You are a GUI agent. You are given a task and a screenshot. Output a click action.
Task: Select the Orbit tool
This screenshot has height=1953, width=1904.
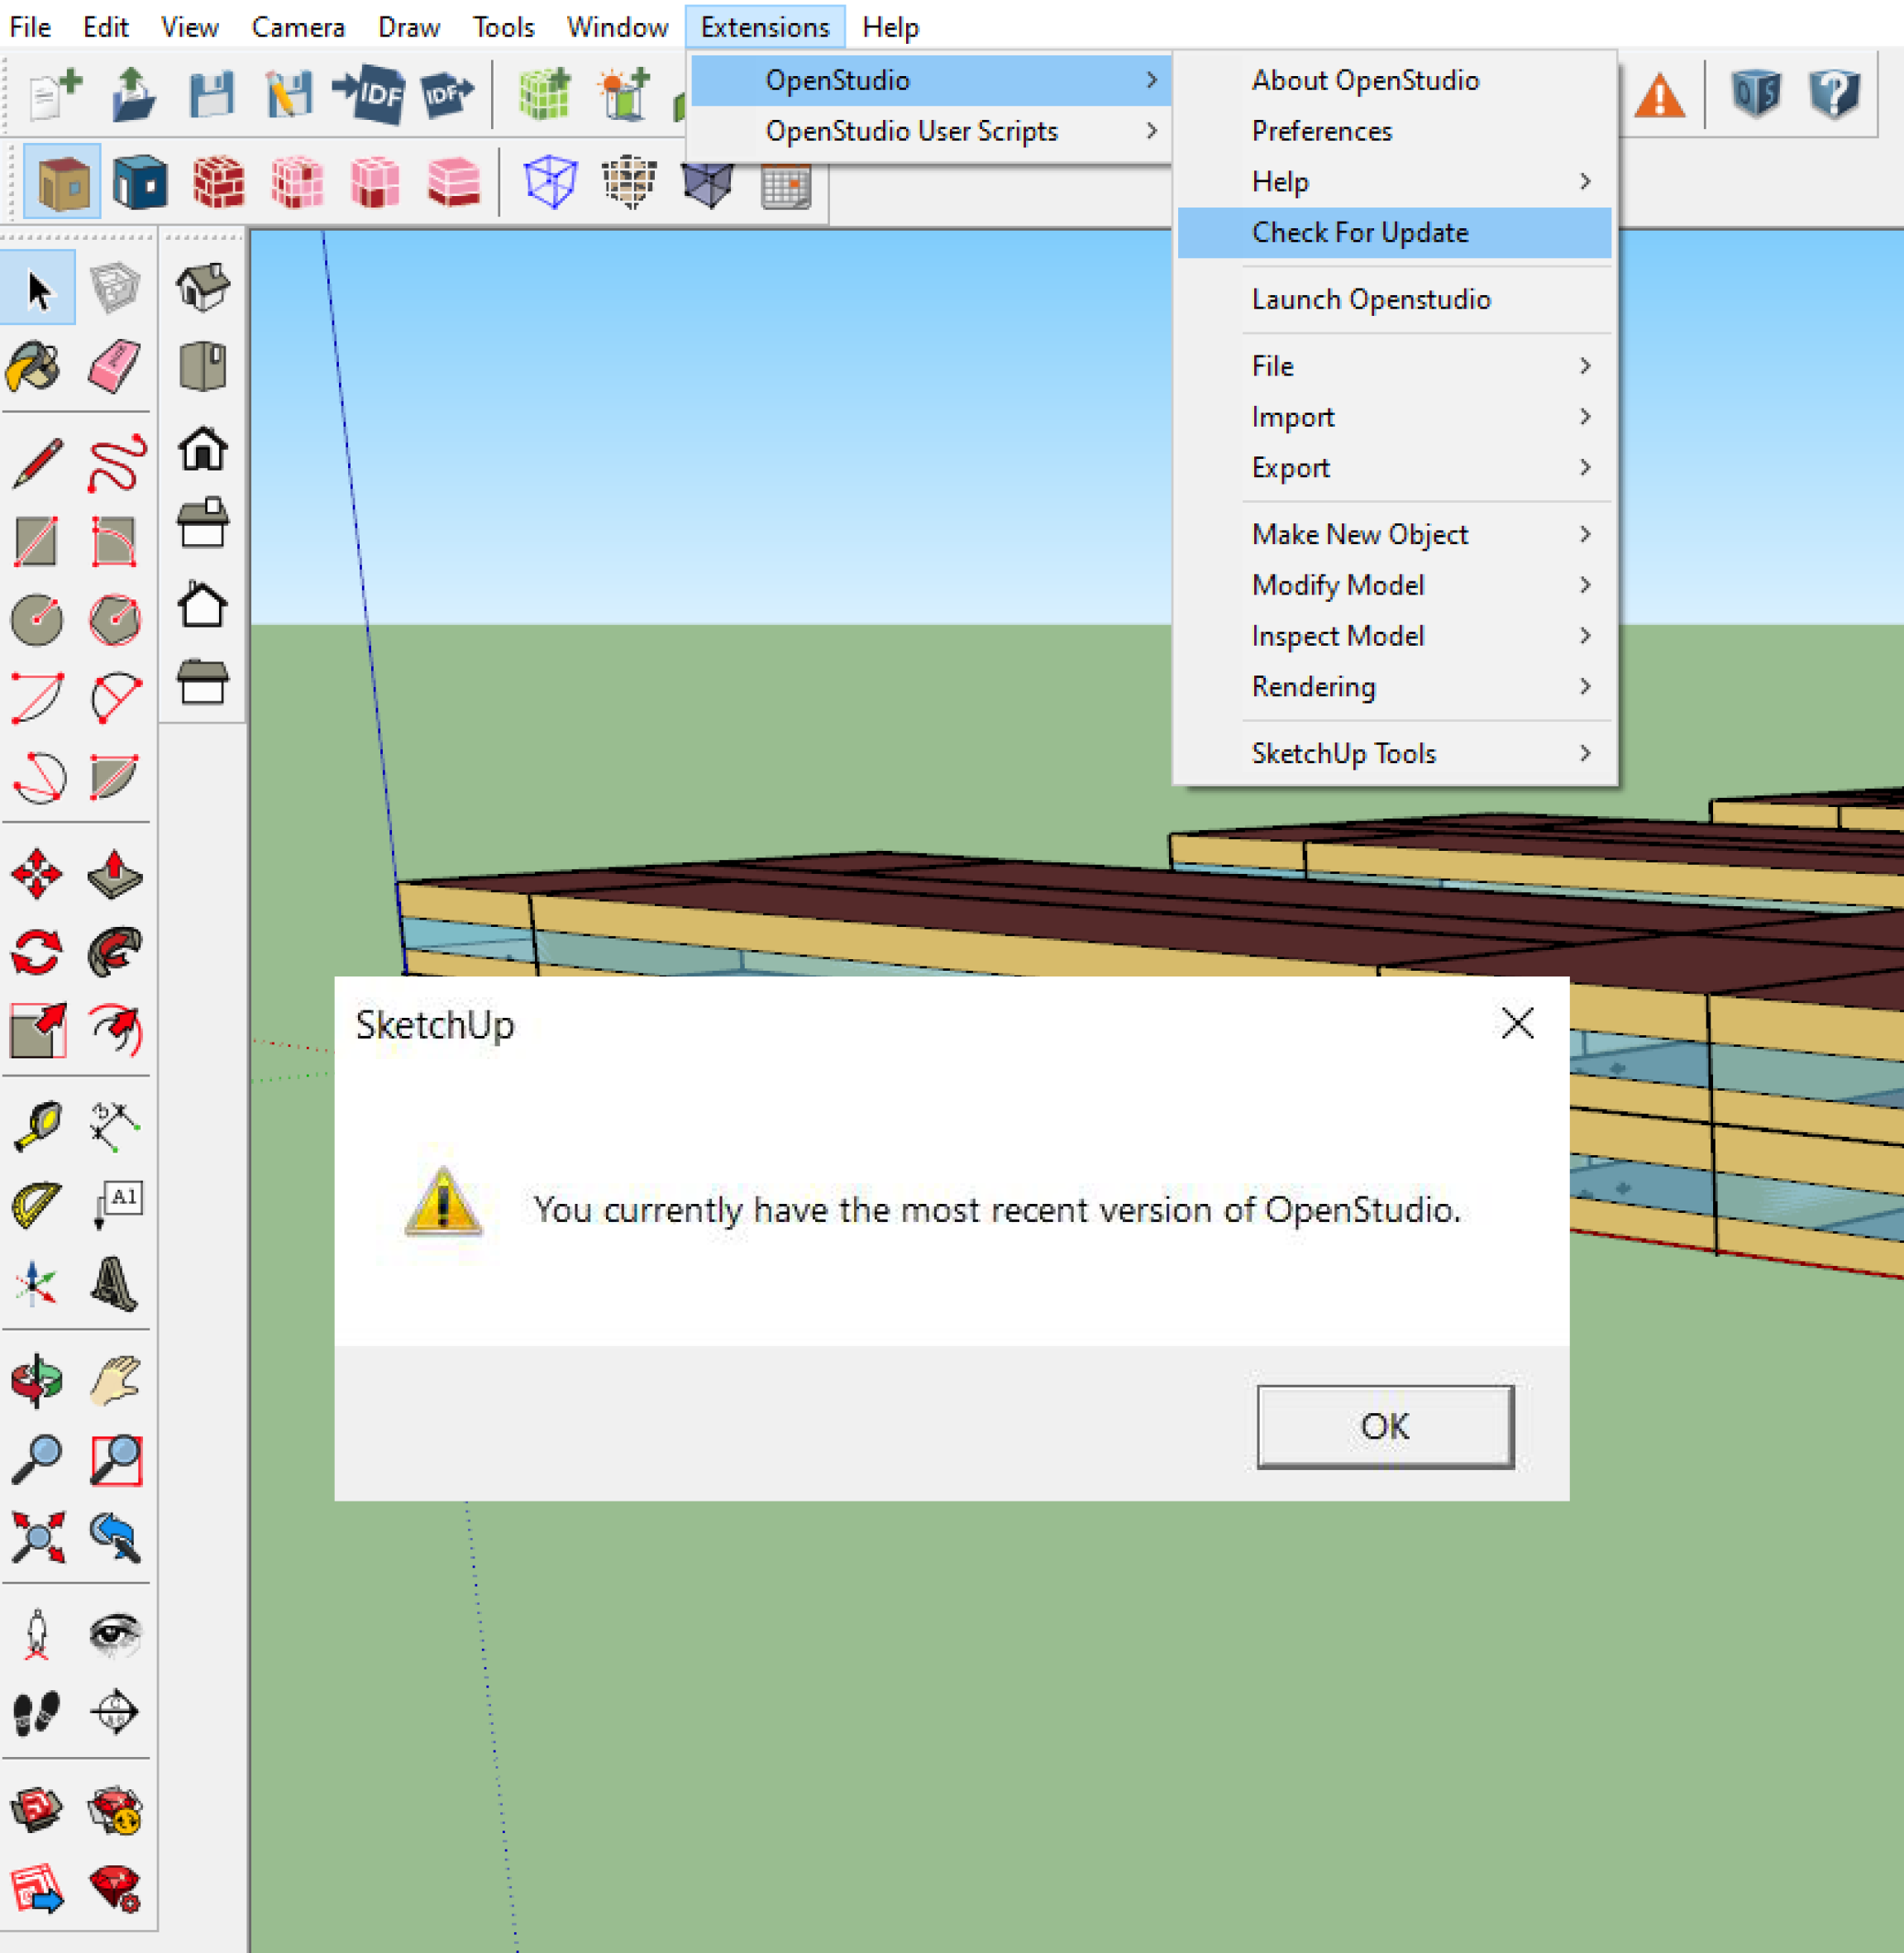[x=36, y=1382]
